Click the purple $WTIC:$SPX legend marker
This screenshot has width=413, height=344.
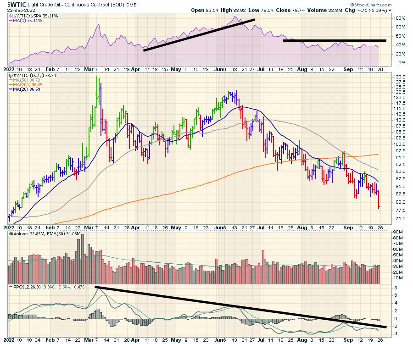pyautogui.click(x=11, y=16)
